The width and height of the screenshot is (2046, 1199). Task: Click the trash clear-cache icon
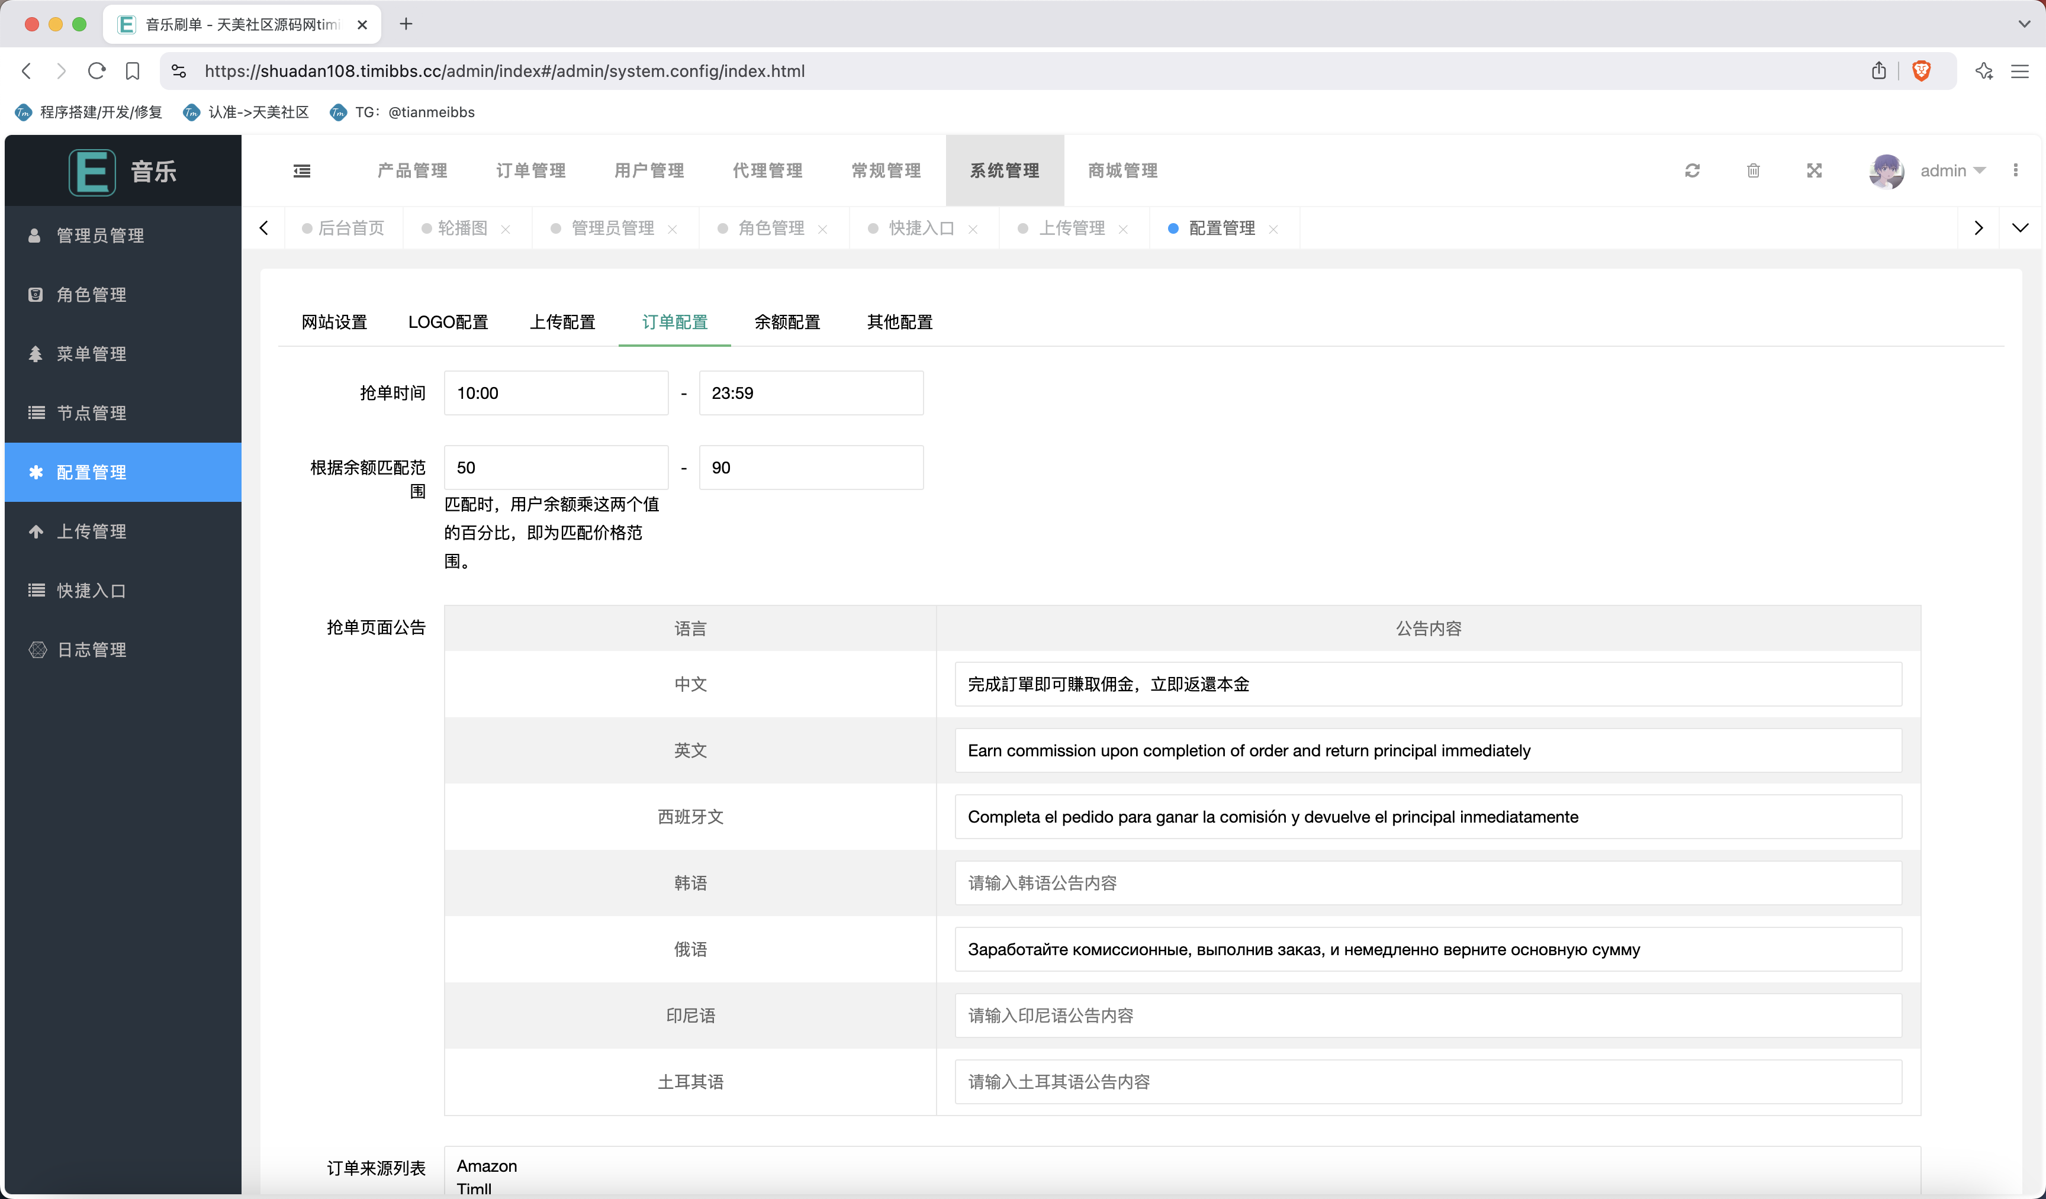point(1754,170)
